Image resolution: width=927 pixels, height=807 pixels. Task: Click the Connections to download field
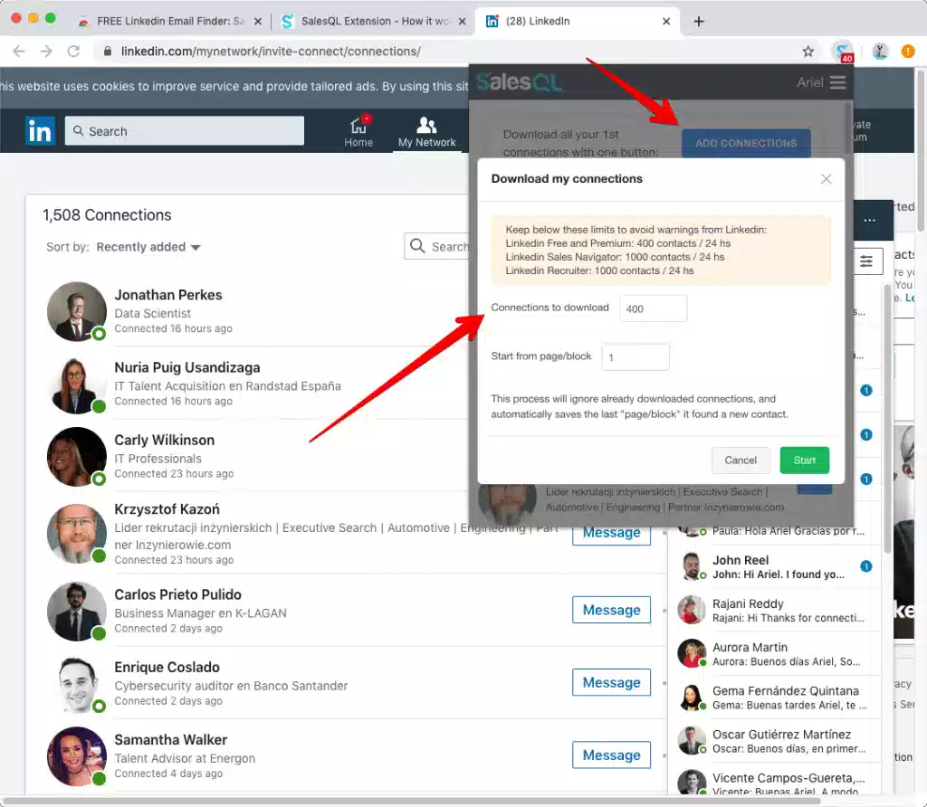(654, 309)
